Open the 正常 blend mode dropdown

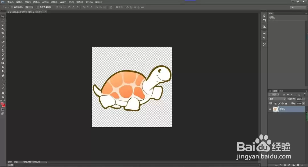277,99
